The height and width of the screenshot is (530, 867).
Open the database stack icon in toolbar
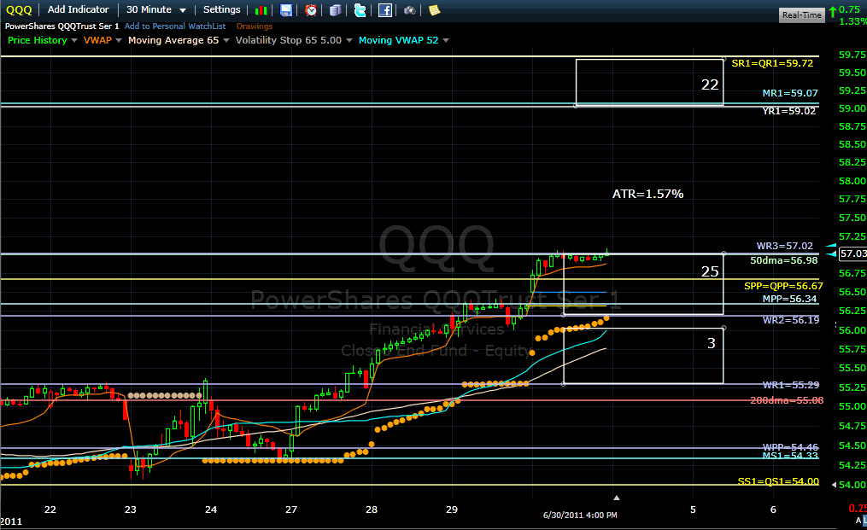(x=335, y=10)
